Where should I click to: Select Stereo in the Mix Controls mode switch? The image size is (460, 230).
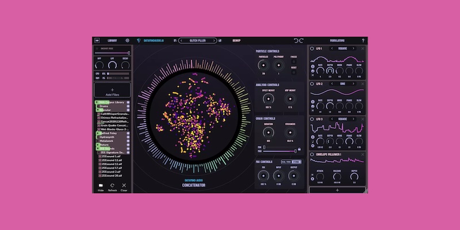tap(296, 162)
